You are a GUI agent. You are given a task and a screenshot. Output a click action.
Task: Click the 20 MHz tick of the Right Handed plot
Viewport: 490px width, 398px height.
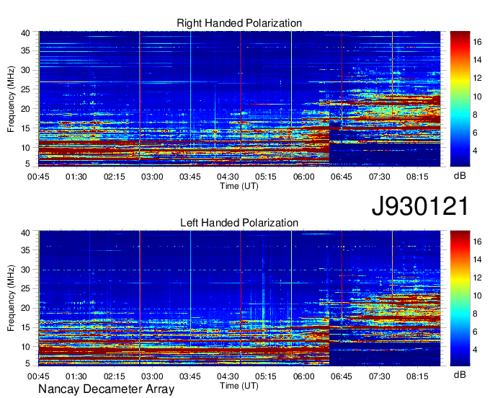[25, 109]
